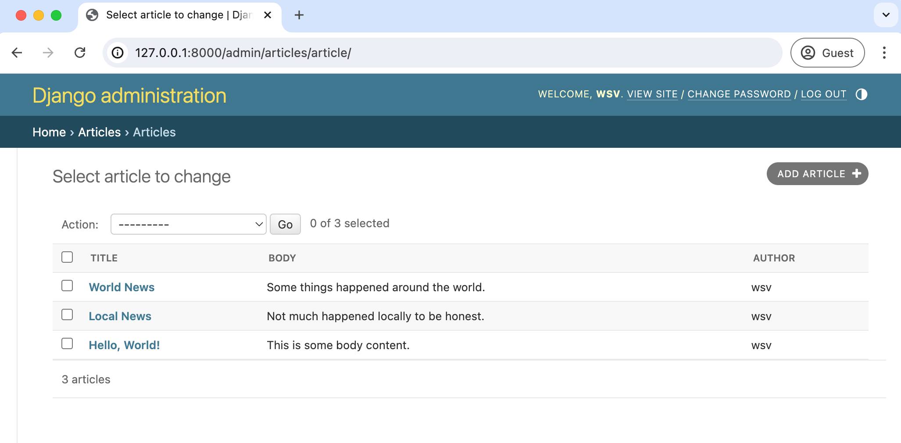Click the '0 of 3 selected' counter
This screenshot has height=443, width=901.
point(350,223)
